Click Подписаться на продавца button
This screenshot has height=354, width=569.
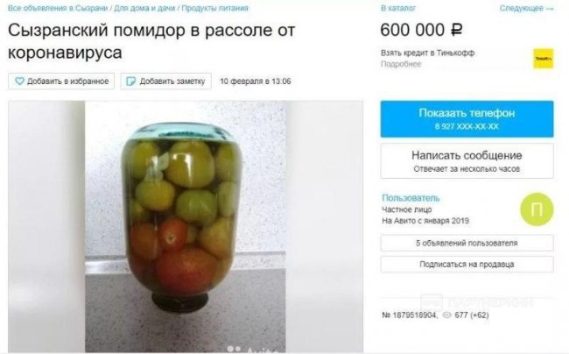click(467, 265)
